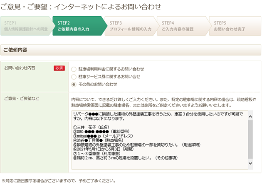This screenshot has width=262, height=185.
Task: Select the 駐車サービス券に関するお問い合わせ radio button
Action: click(x=74, y=77)
